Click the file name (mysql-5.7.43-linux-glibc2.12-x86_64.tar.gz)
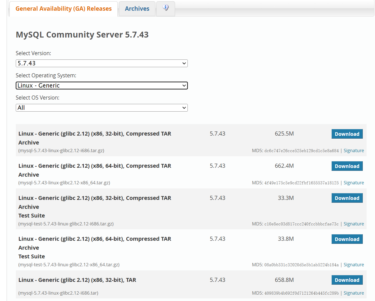This screenshot has width=375, height=301. pyautogui.click(x=64, y=183)
